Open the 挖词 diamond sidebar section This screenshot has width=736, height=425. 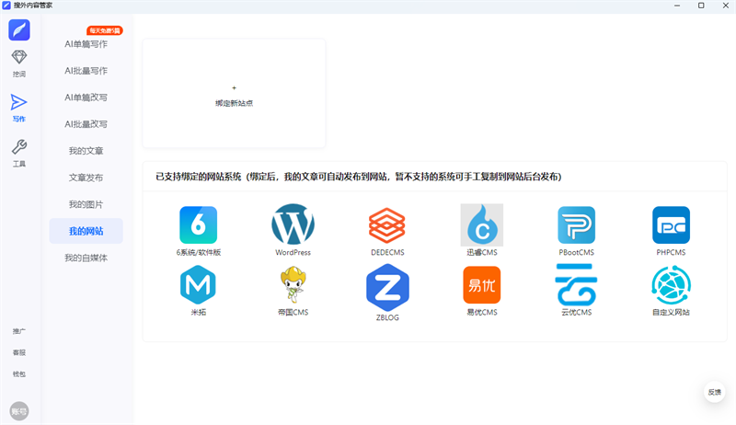pyautogui.click(x=19, y=63)
